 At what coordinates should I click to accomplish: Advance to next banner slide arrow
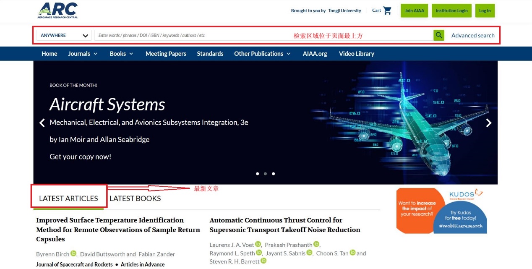pos(488,123)
